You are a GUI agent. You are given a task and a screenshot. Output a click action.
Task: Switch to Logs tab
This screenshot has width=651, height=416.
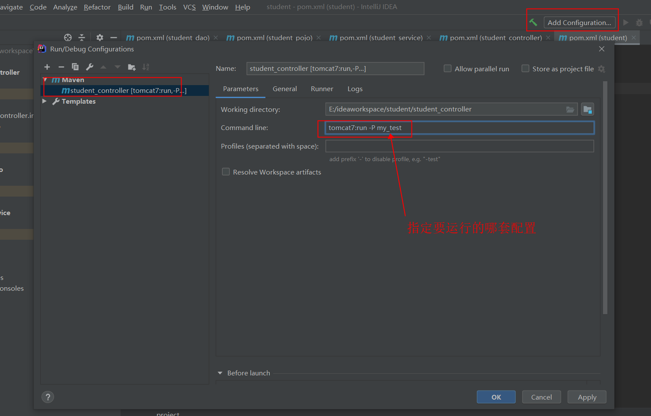(355, 89)
